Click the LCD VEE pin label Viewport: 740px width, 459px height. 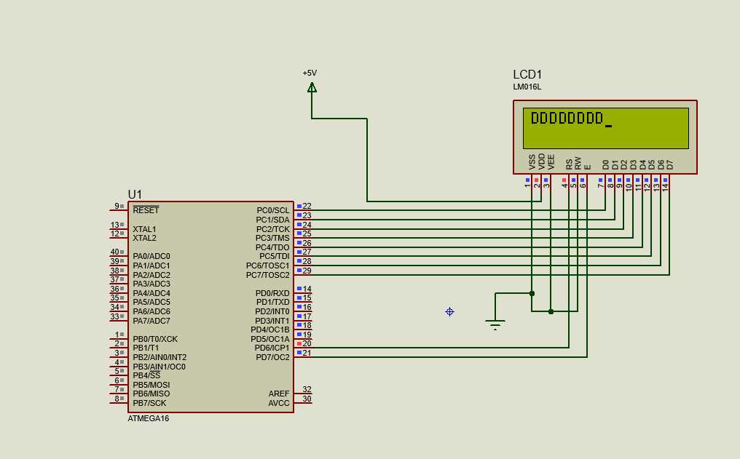(x=551, y=161)
